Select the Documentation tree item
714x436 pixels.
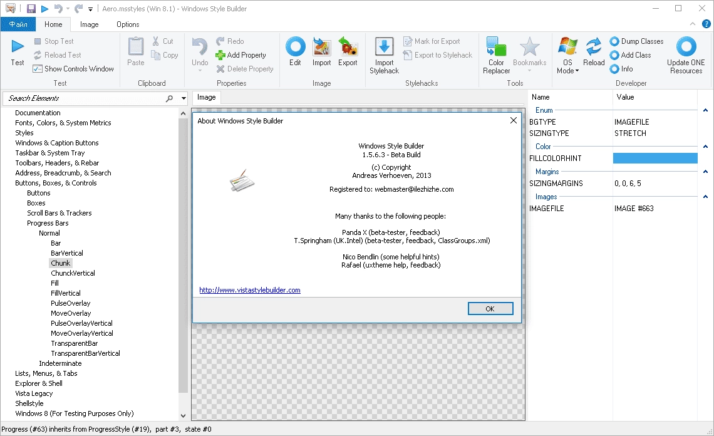coord(38,113)
